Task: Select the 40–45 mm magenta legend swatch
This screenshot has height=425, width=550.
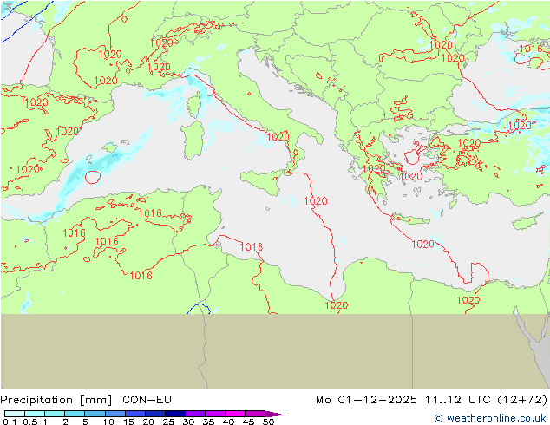Action: click(x=235, y=414)
